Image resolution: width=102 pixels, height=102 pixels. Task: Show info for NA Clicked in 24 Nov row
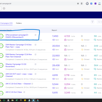coord(86,56)
